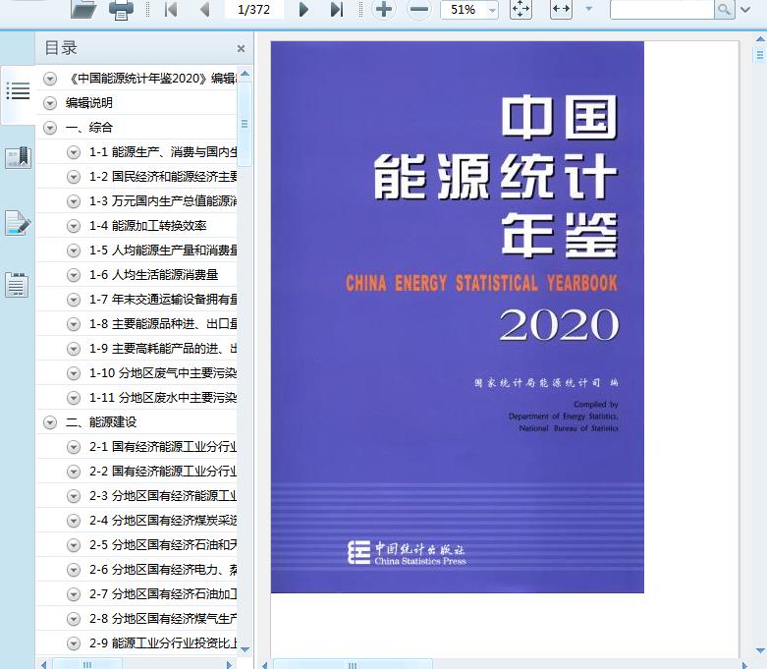Image resolution: width=767 pixels, height=669 pixels.
Task: Open entry 1-5 人均能源生产量和消费量
Action: [163, 251]
